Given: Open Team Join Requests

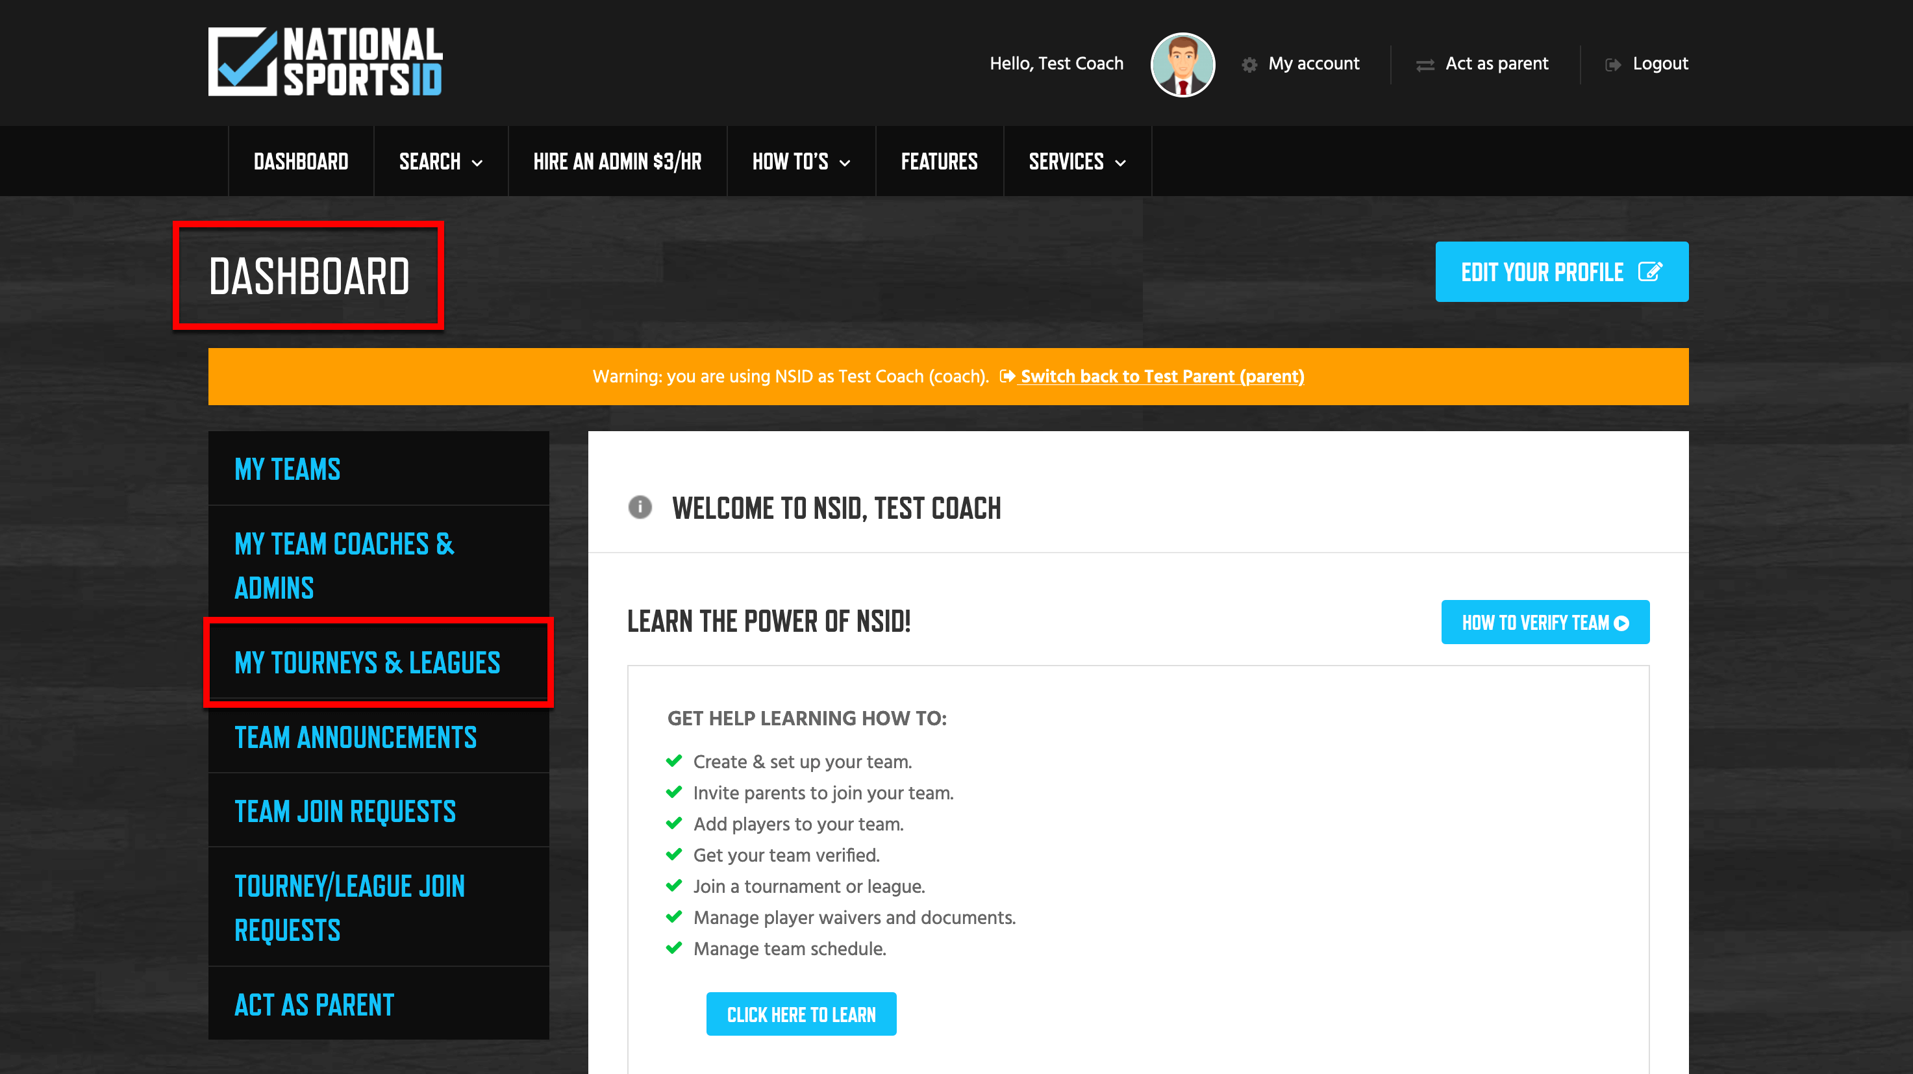Looking at the screenshot, I should [x=378, y=810].
